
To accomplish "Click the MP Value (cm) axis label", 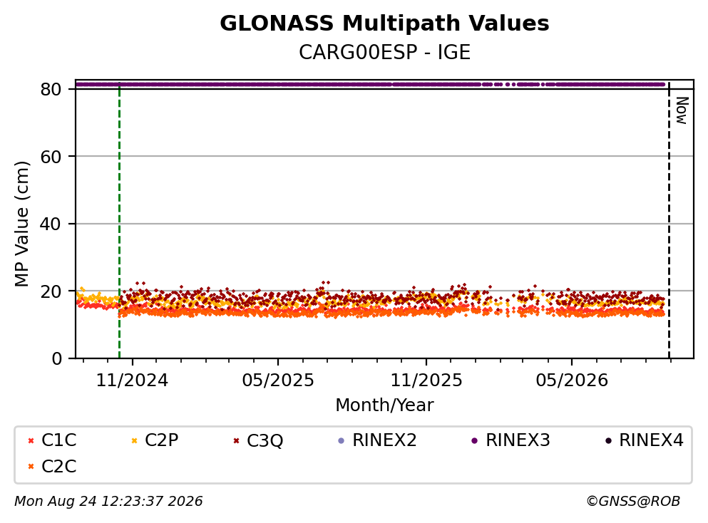I will coord(21,224).
